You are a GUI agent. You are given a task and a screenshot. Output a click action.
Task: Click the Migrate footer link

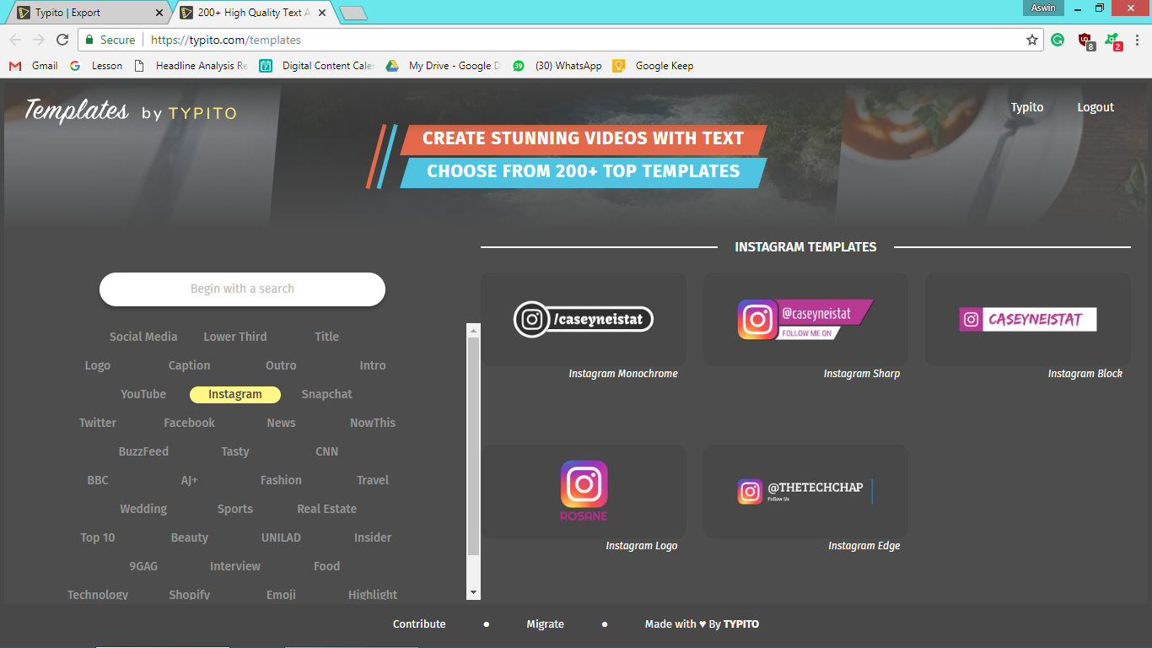pyautogui.click(x=546, y=624)
